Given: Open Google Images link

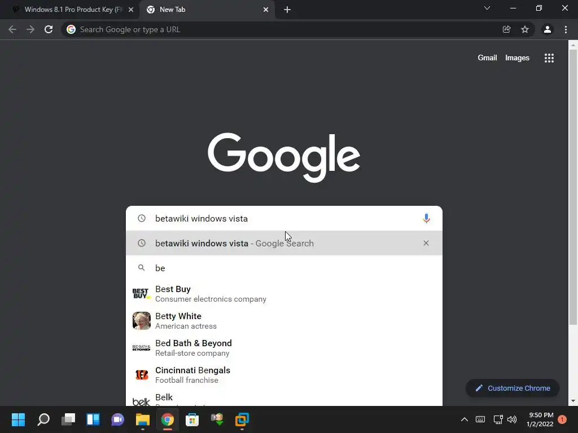Looking at the screenshot, I should click(x=517, y=58).
